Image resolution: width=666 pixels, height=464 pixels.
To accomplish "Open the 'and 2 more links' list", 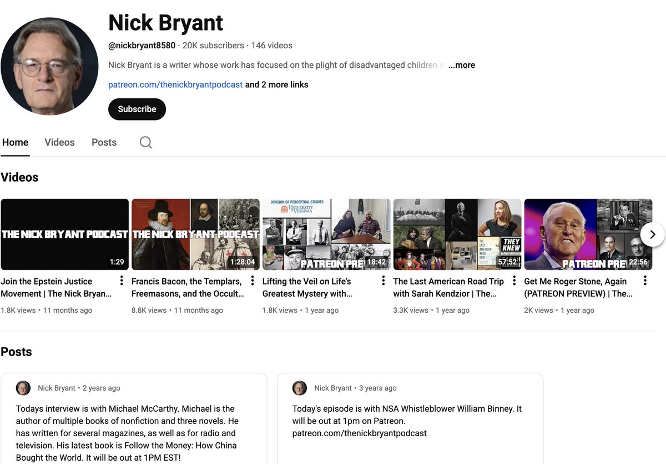I will coord(276,84).
